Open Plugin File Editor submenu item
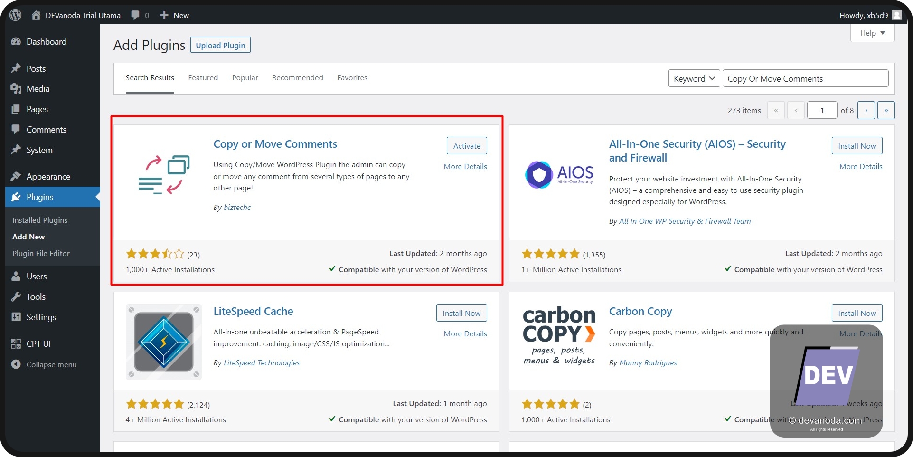Image resolution: width=913 pixels, height=457 pixels. click(41, 253)
